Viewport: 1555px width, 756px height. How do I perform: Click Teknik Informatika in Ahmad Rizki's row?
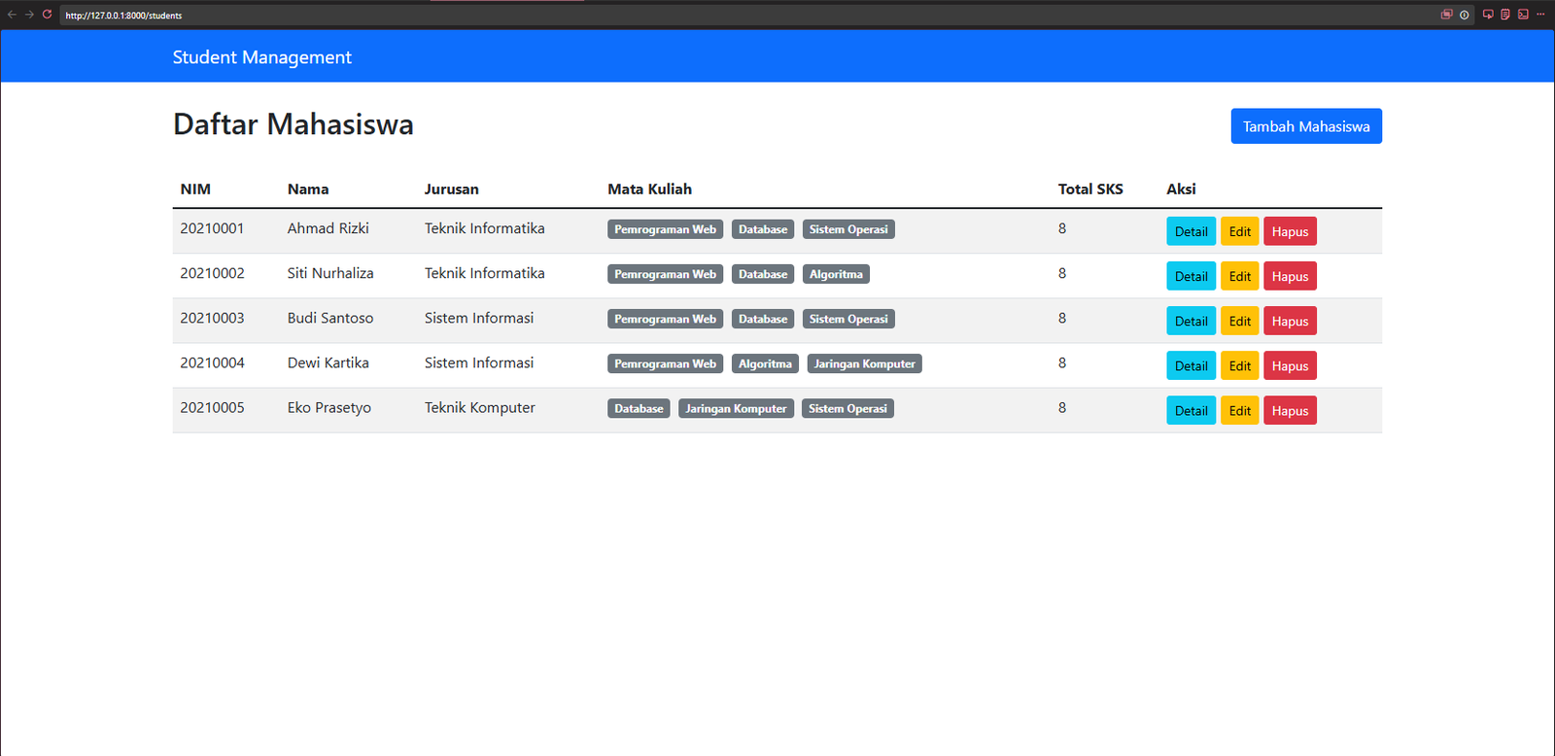tap(485, 228)
